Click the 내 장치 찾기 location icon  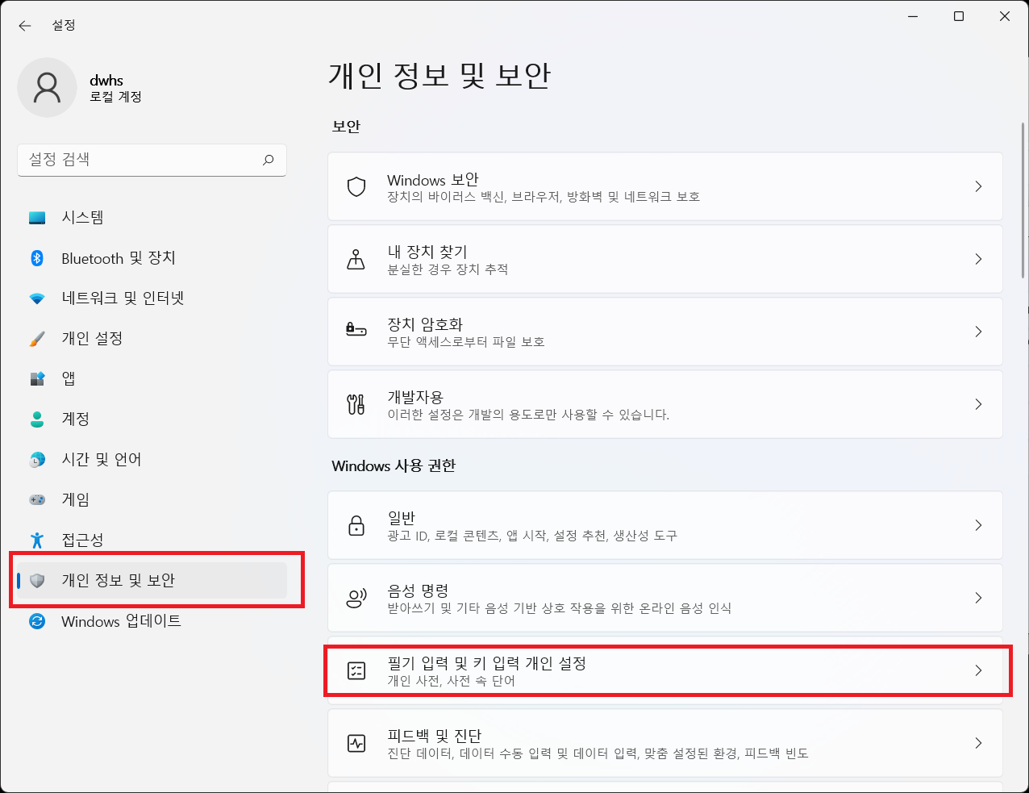point(356,259)
